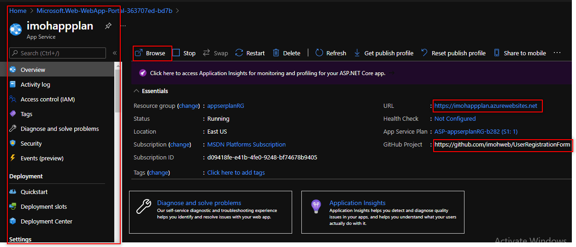Click the wrench icon on Diagnose card

tap(143, 206)
